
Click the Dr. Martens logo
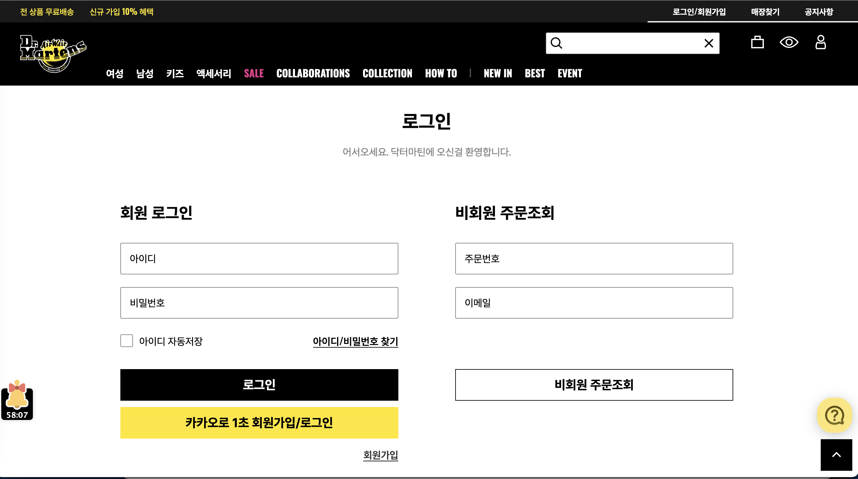[x=53, y=53]
